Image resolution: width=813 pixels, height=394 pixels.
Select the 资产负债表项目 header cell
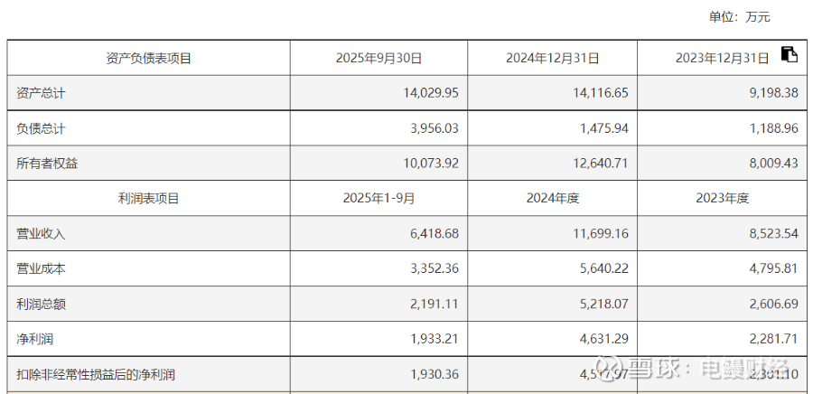pyautogui.click(x=149, y=59)
